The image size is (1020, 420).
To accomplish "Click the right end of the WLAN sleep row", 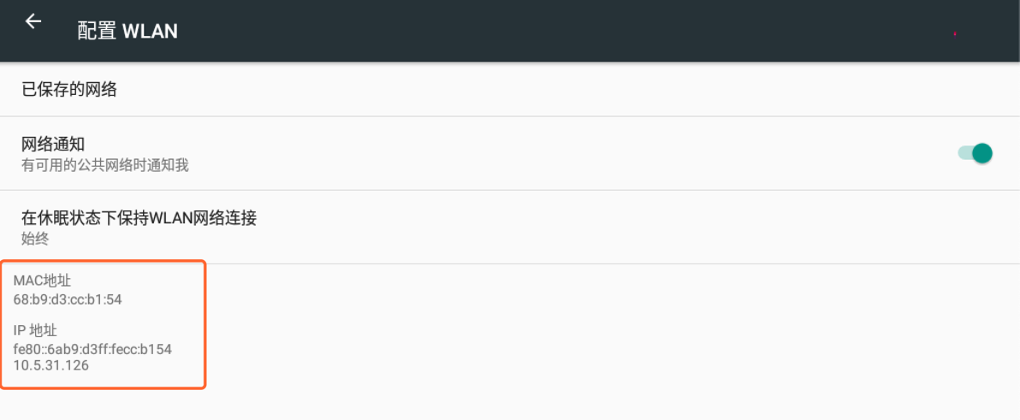I will point(941,227).
